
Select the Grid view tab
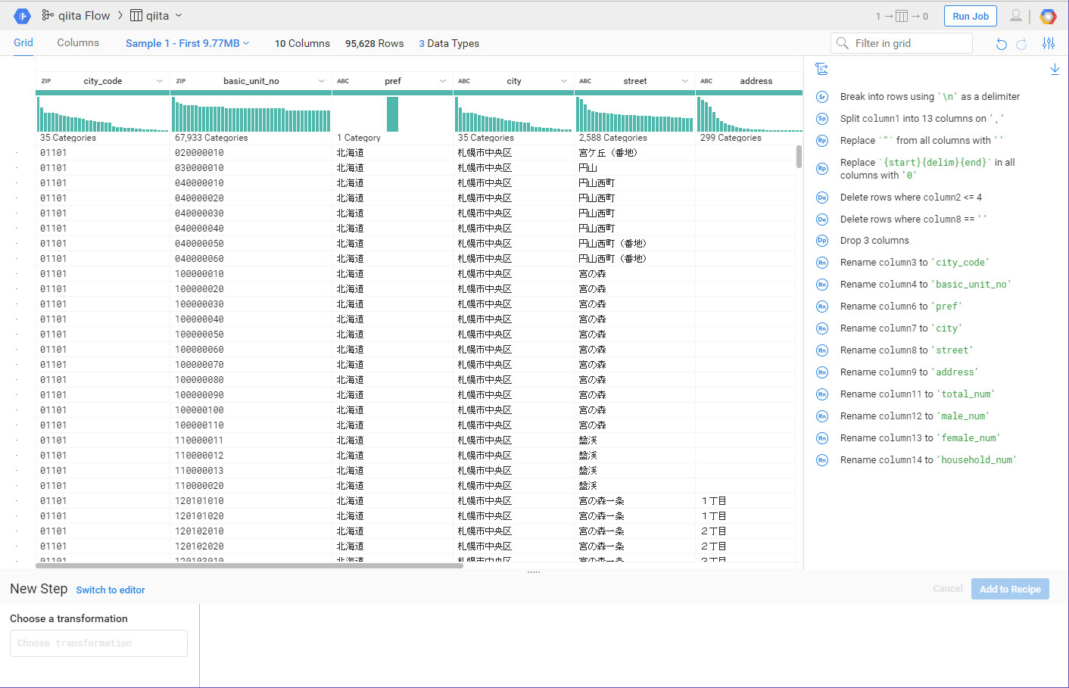[23, 42]
